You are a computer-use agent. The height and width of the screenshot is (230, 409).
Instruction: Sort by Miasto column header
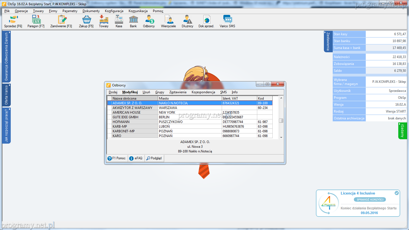click(190, 98)
